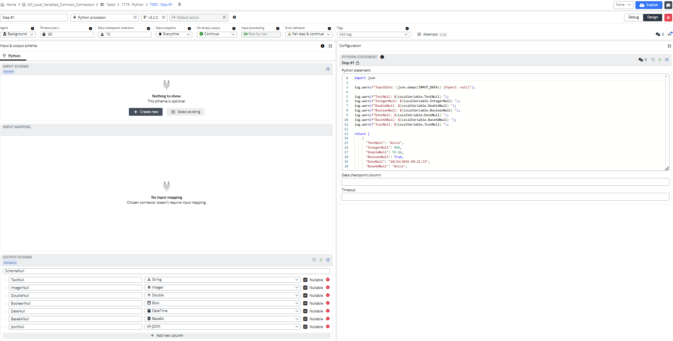This screenshot has height=341, width=673.
Task: Click the Python Statement info icon
Action: pos(382,57)
